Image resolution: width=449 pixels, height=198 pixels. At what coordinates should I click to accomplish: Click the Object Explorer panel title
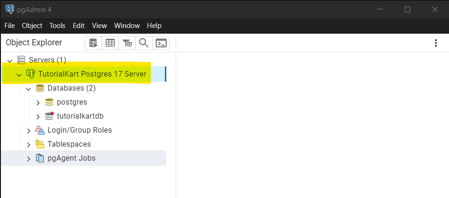[x=34, y=42]
